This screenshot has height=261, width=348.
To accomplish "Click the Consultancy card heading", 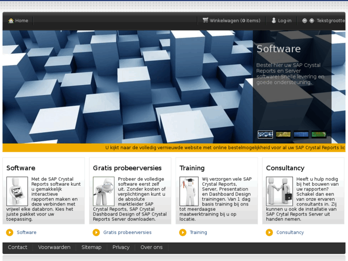I will [x=285, y=168].
